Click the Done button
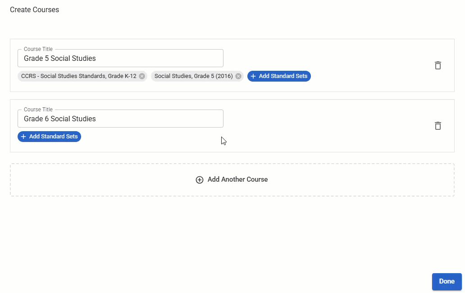This screenshot has height=293, width=465. coord(447,281)
